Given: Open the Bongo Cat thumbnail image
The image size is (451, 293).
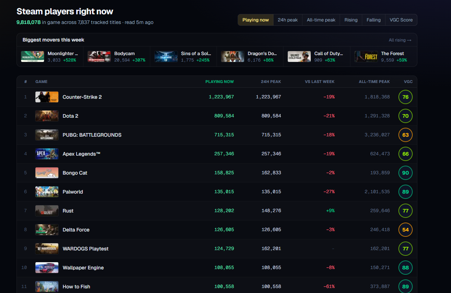Looking at the screenshot, I should (47, 173).
